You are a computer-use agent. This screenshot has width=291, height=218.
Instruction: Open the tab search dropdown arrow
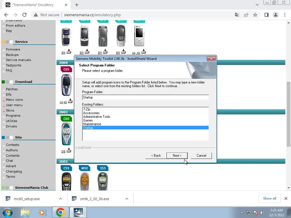257,5
